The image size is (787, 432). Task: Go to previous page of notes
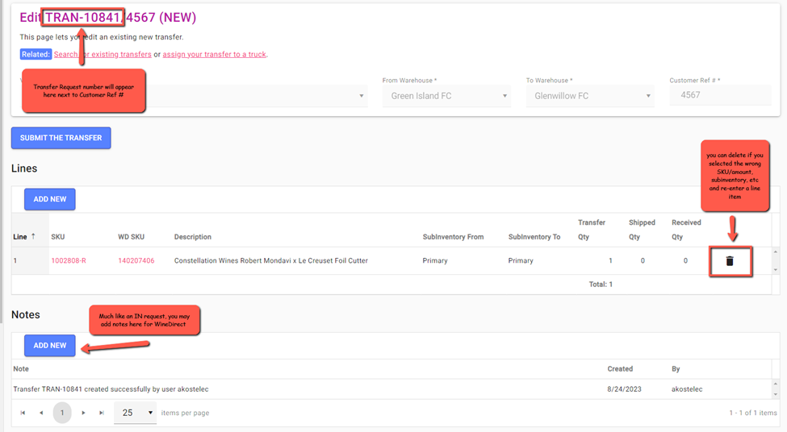[41, 413]
